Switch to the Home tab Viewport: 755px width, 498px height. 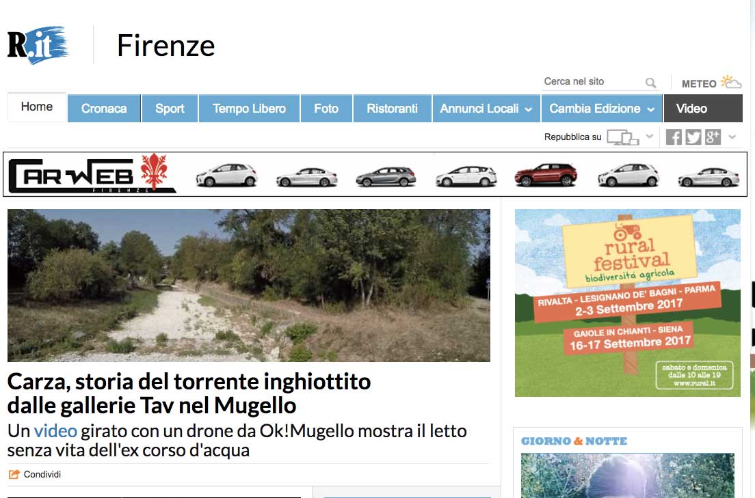tap(36, 107)
